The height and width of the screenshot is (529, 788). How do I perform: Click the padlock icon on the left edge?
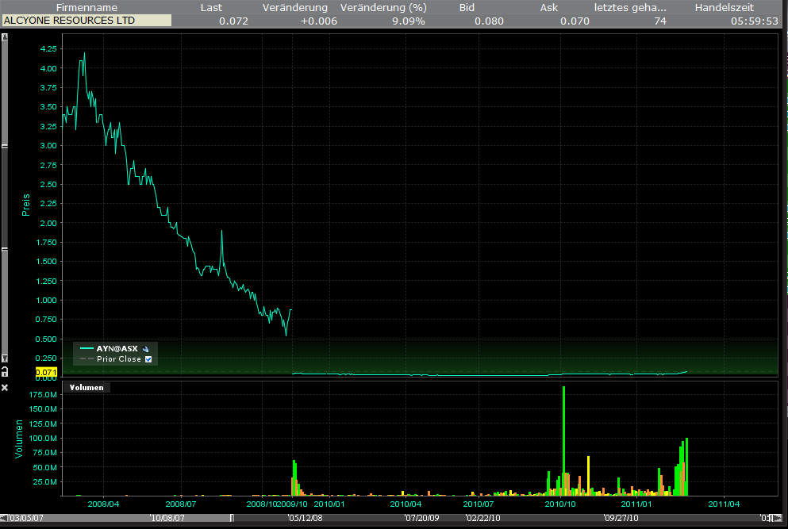tap(5, 371)
